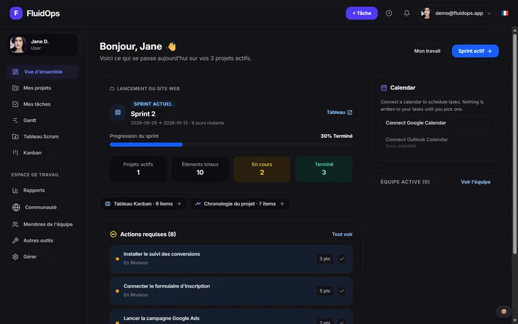Open Mes projets page
The height and width of the screenshot is (324, 518).
(x=43, y=88)
